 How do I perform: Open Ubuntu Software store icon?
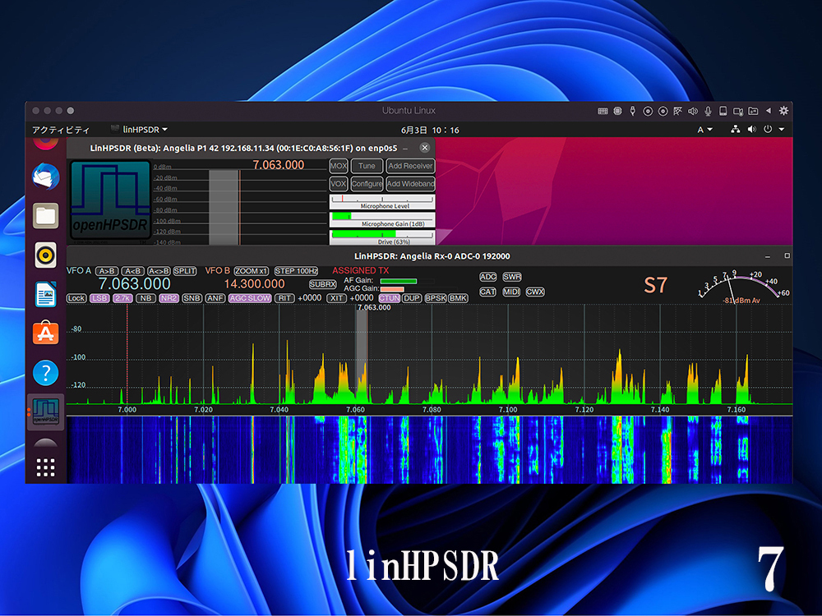point(46,333)
